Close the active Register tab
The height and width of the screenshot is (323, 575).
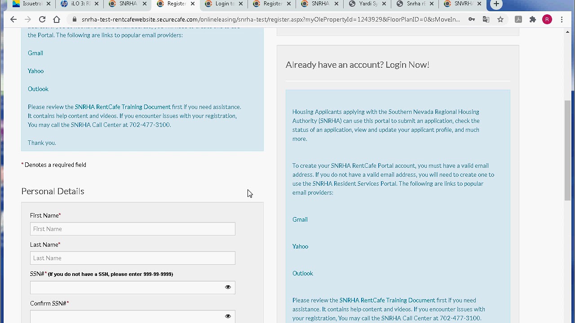[x=193, y=4]
